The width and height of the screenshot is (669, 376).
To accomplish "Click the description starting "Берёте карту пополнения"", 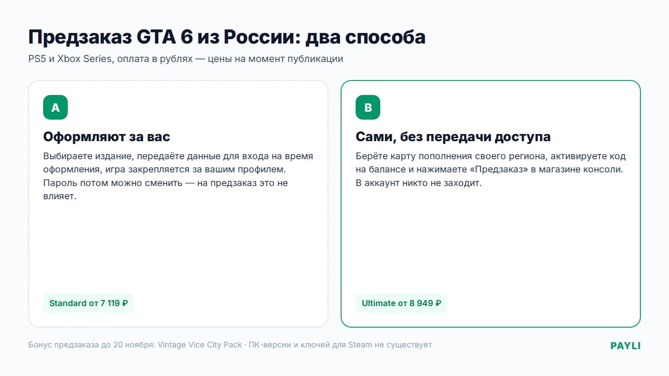I will point(491,169).
